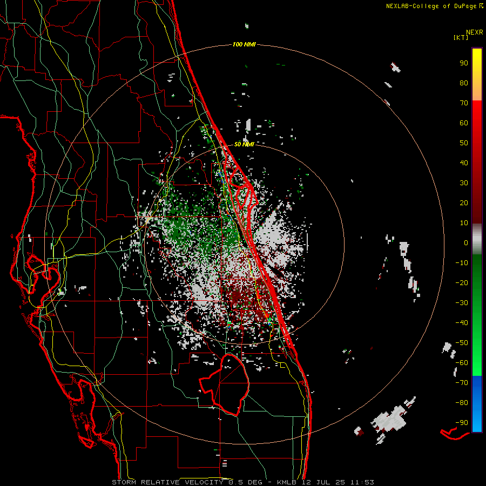This screenshot has height=486, width=486.
Task: Click the 10 value on the velocity scale
Action: coord(464,223)
